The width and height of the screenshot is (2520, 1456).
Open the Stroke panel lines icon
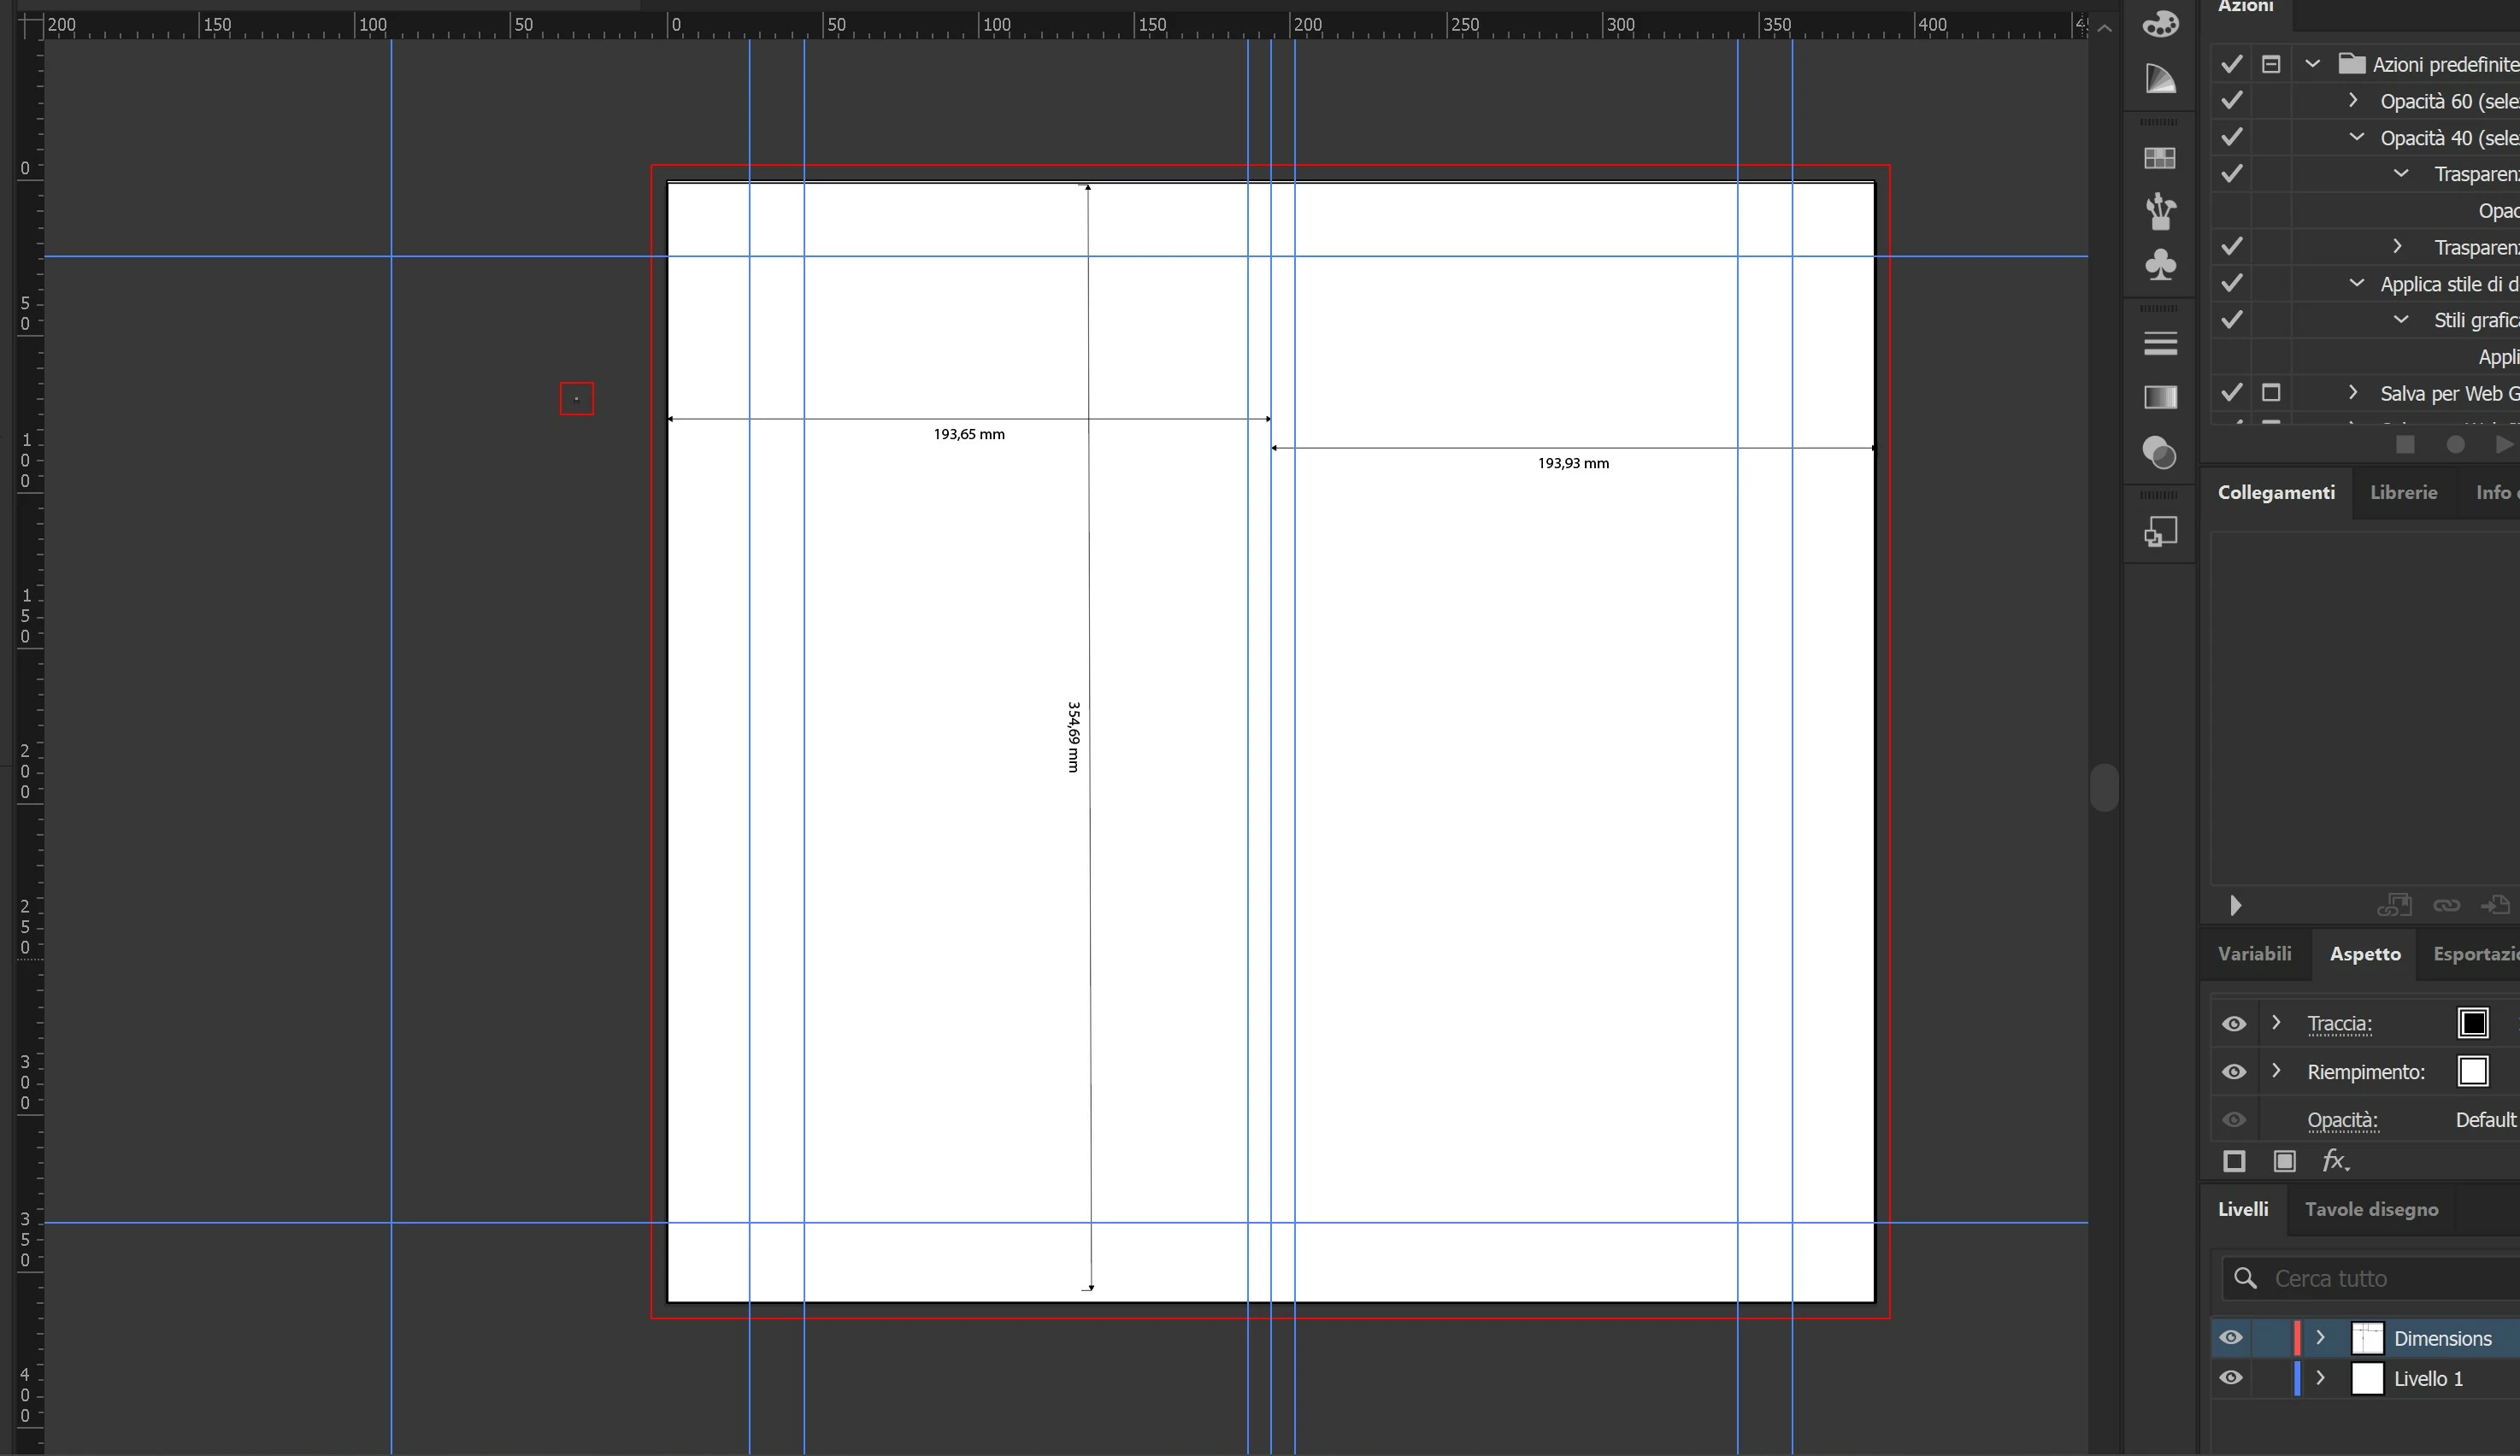click(2160, 343)
